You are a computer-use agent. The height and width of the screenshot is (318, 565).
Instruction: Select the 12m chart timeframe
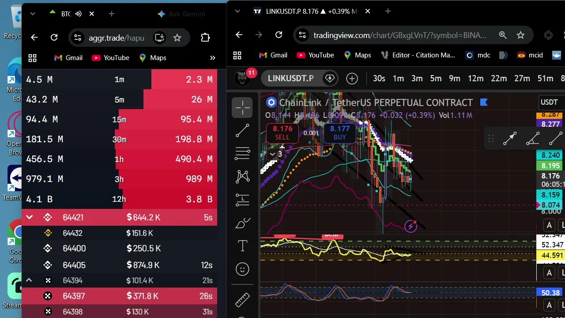pos(475,79)
